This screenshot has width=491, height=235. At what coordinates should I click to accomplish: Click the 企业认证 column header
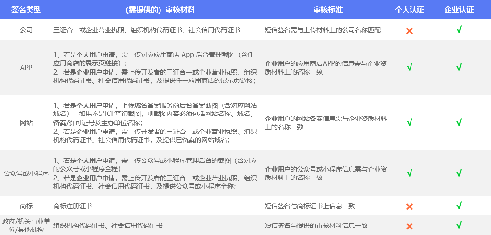coord(459,10)
